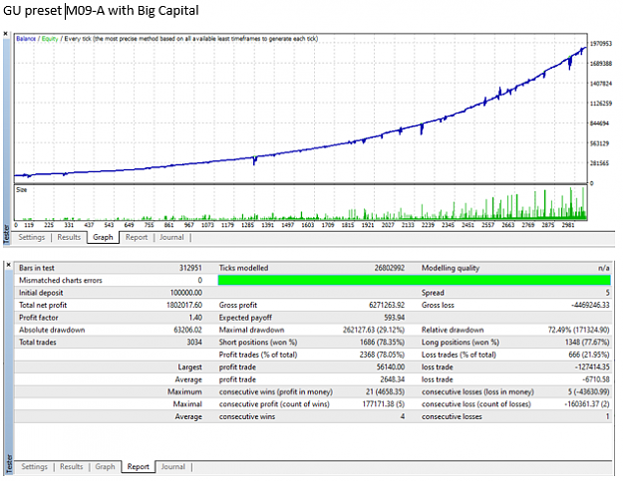Click the 'Ticks modelled' label
Image resolution: width=623 pixels, height=481 pixels.
click(x=243, y=268)
